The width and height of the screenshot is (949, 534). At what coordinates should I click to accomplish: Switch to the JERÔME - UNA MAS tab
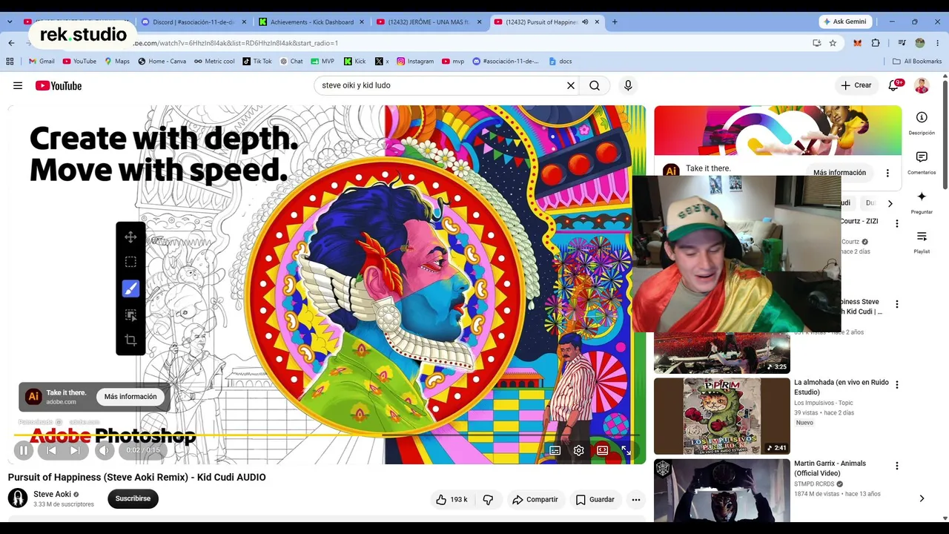point(429,22)
